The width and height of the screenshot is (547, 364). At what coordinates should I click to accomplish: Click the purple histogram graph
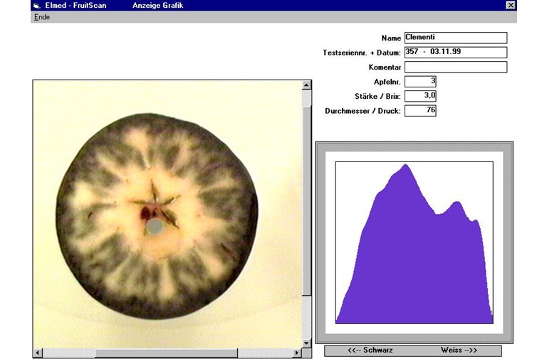(x=414, y=242)
